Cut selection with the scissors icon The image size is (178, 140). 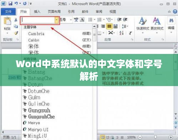coord(16,20)
